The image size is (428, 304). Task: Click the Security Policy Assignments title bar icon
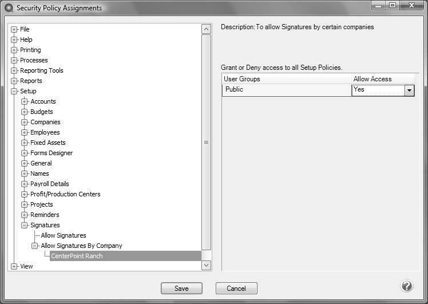(x=9, y=8)
